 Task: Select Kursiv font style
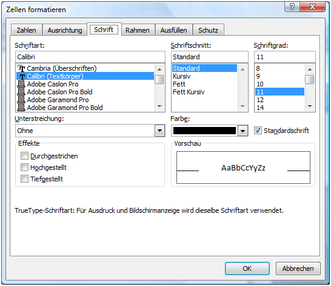click(204, 76)
